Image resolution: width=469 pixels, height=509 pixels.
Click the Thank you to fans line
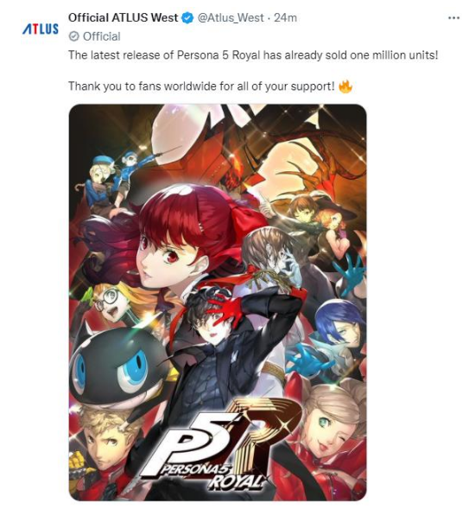(x=201, y=86)
